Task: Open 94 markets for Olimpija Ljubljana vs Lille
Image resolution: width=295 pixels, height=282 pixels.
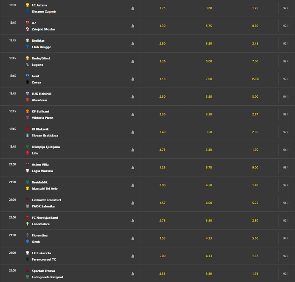Action: point(286,150)
